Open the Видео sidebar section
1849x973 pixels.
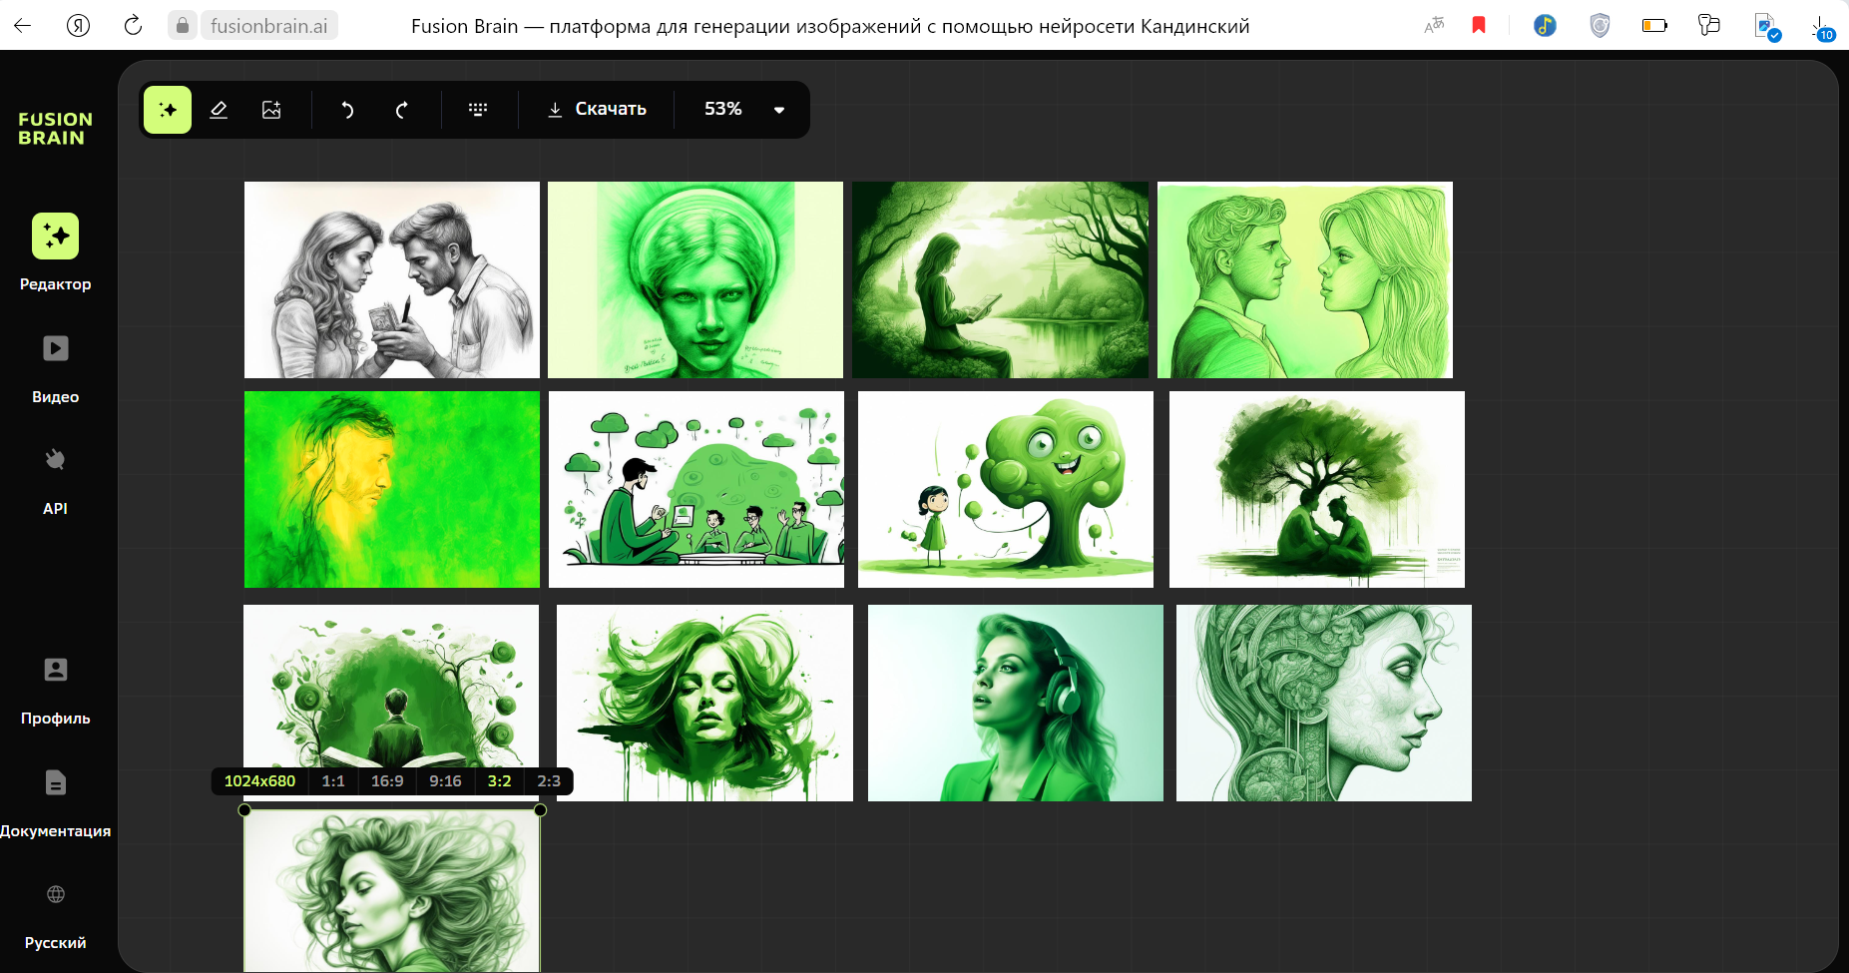(55, 369)
